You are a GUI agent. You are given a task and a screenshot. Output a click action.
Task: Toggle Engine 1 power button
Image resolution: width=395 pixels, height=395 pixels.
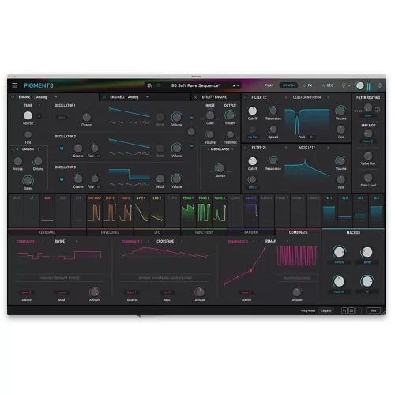pyautogui.click(x=13, y=97)
